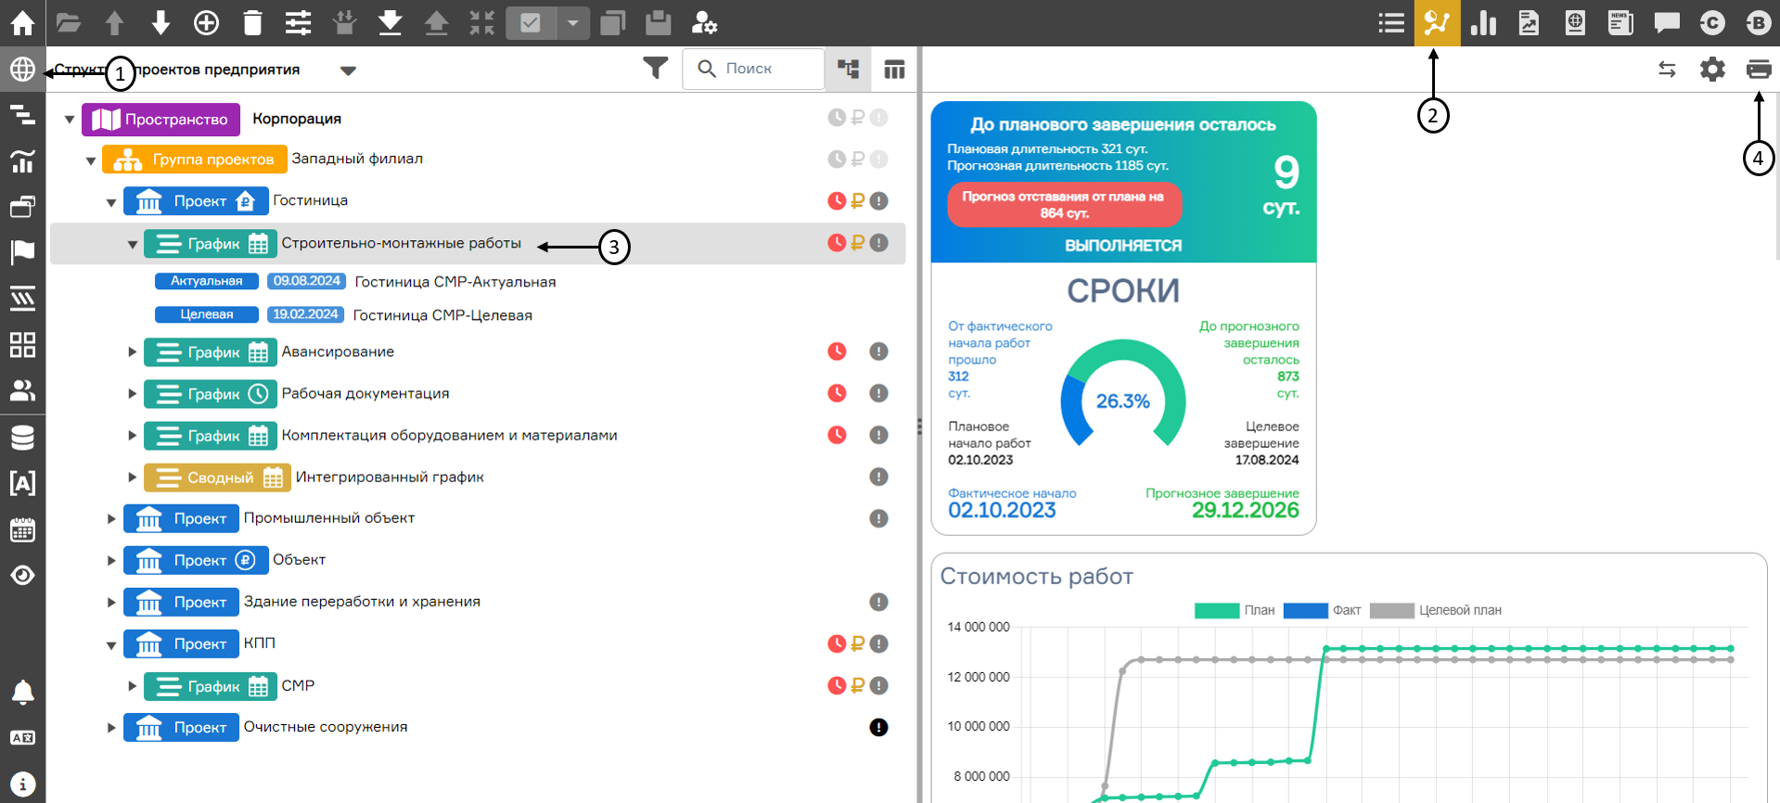Image resolution: width=1780 pixels, height=803 pixels.
Task: Toggle План series in chart legend
Action: click(x=1235, y=610)
